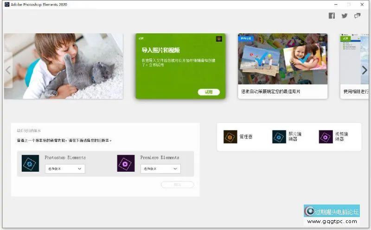Viewport: 371px width, 230px height.
Task: Click the greyed confirm button below dropdowns
Action: [177, 185]
